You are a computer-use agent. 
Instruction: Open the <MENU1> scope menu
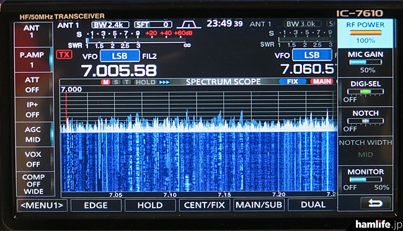pos(42,206)
